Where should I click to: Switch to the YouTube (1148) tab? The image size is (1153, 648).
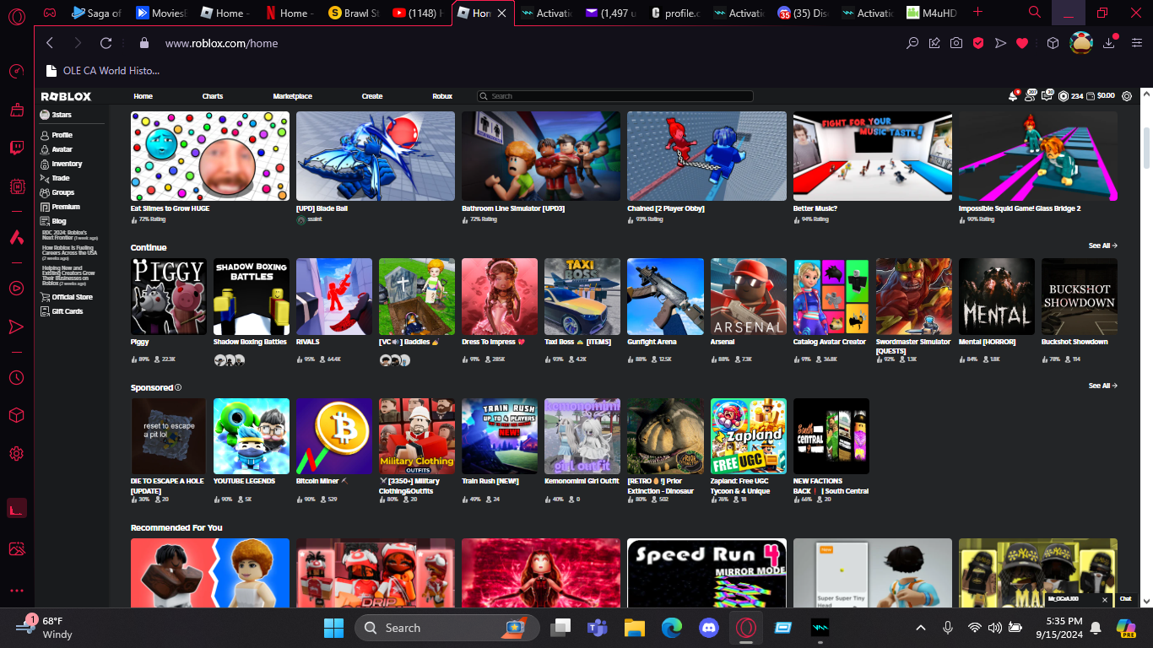(x=418, y=13)
